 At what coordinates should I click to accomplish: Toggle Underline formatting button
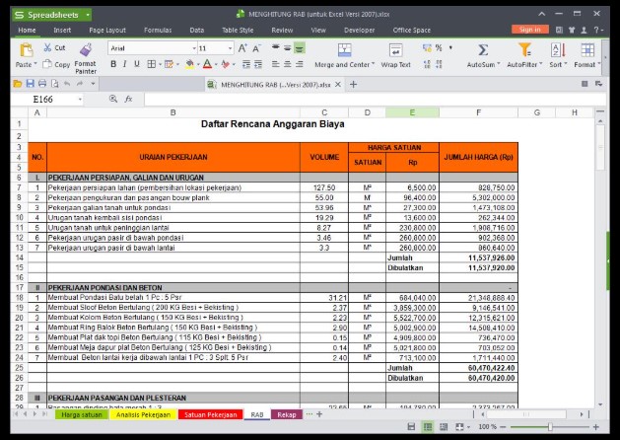(137, 64)
